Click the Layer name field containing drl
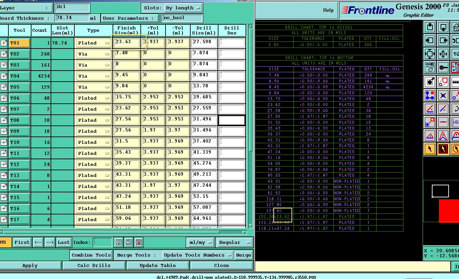Viewport: 459px width, 279px height. (x=72, y=8)
